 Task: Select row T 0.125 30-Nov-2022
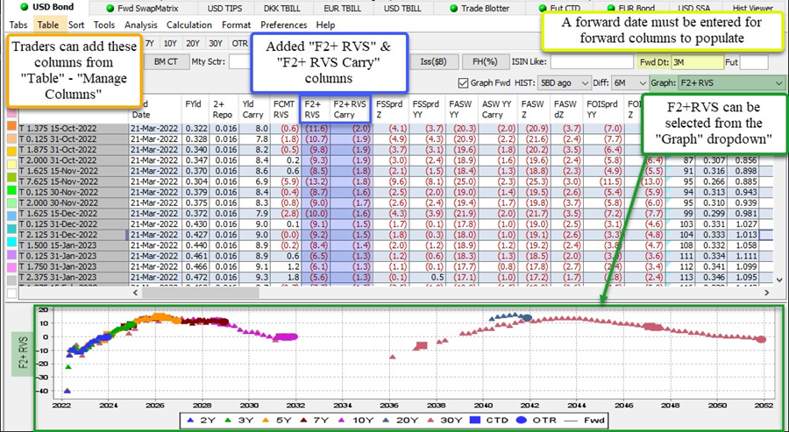coord(73,192)
